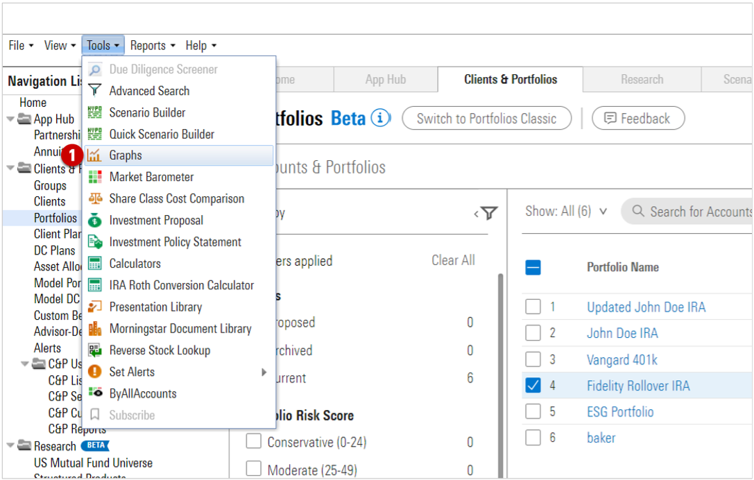Switch to the App Hub tab
Screen dimensions: 754x480
point(385,79)
